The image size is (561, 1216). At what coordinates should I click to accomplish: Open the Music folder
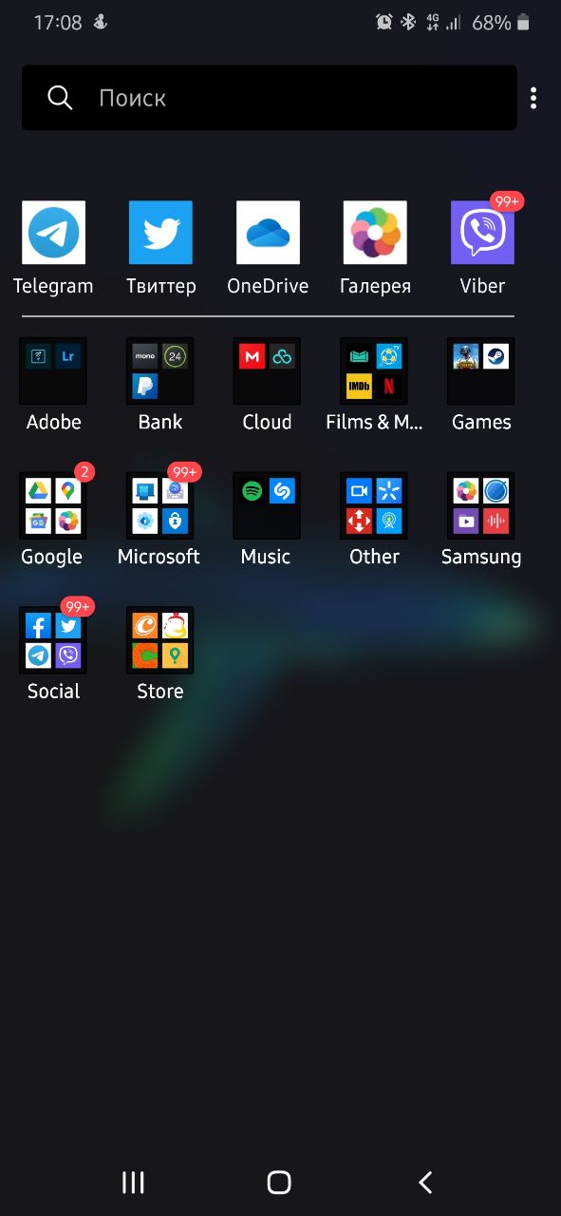[x=268, y=506]
